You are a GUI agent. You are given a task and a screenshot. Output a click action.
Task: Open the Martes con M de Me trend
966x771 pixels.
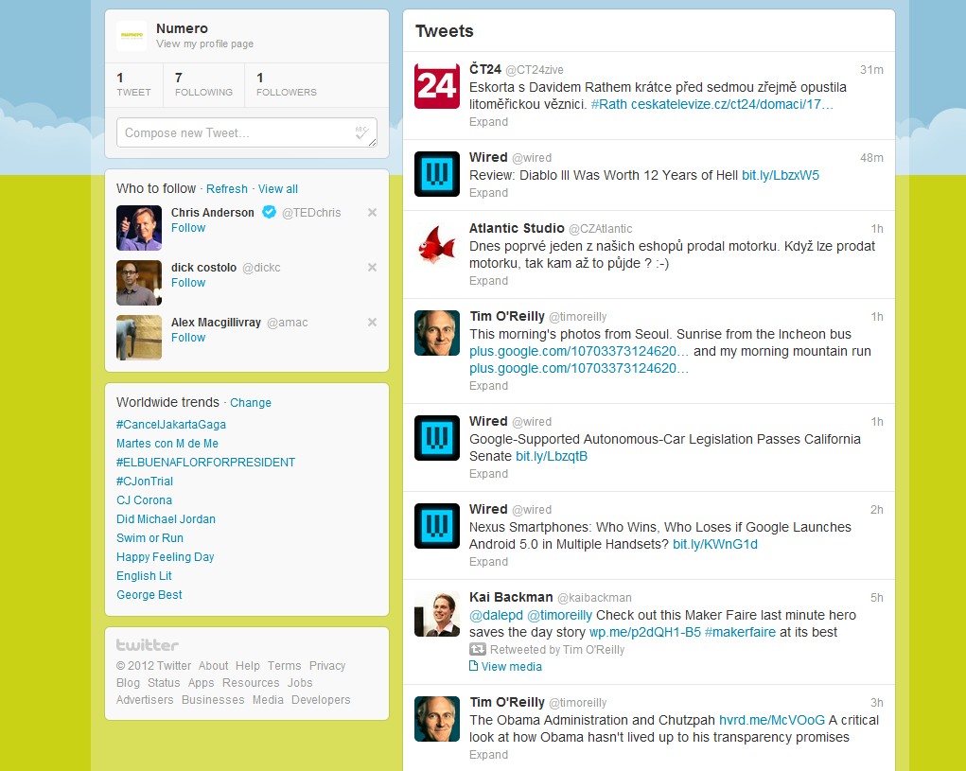(167, 444)
